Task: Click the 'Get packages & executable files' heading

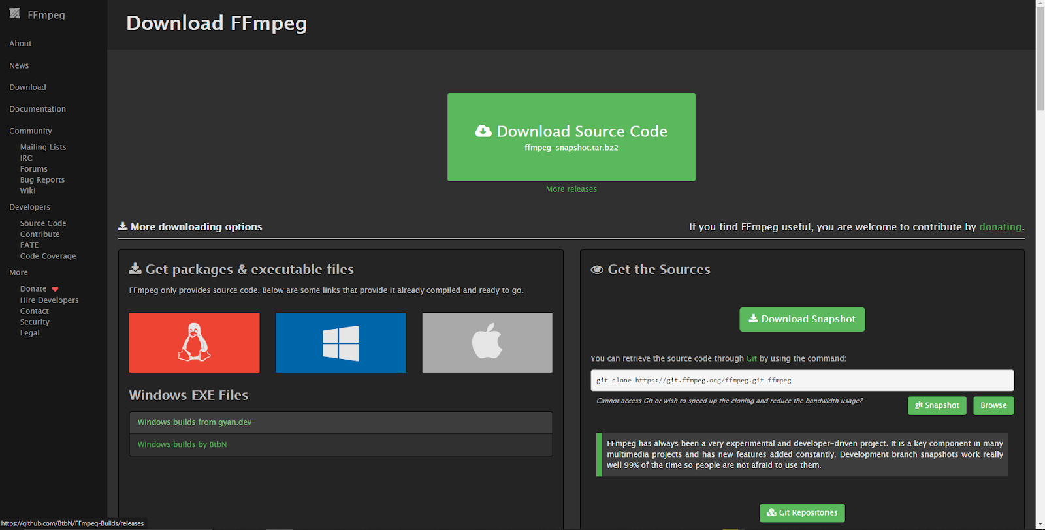Action: point(242,270)
